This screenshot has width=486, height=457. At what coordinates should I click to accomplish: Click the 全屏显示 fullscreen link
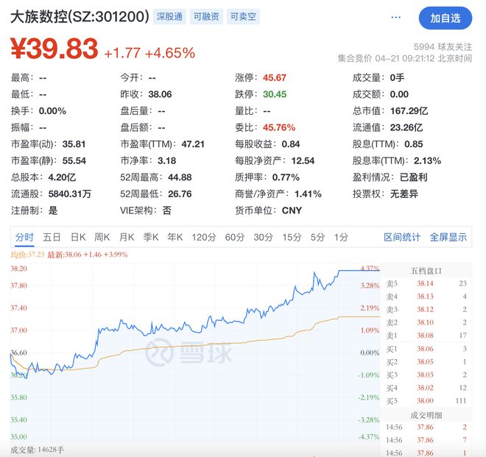[x=448, y=237]
